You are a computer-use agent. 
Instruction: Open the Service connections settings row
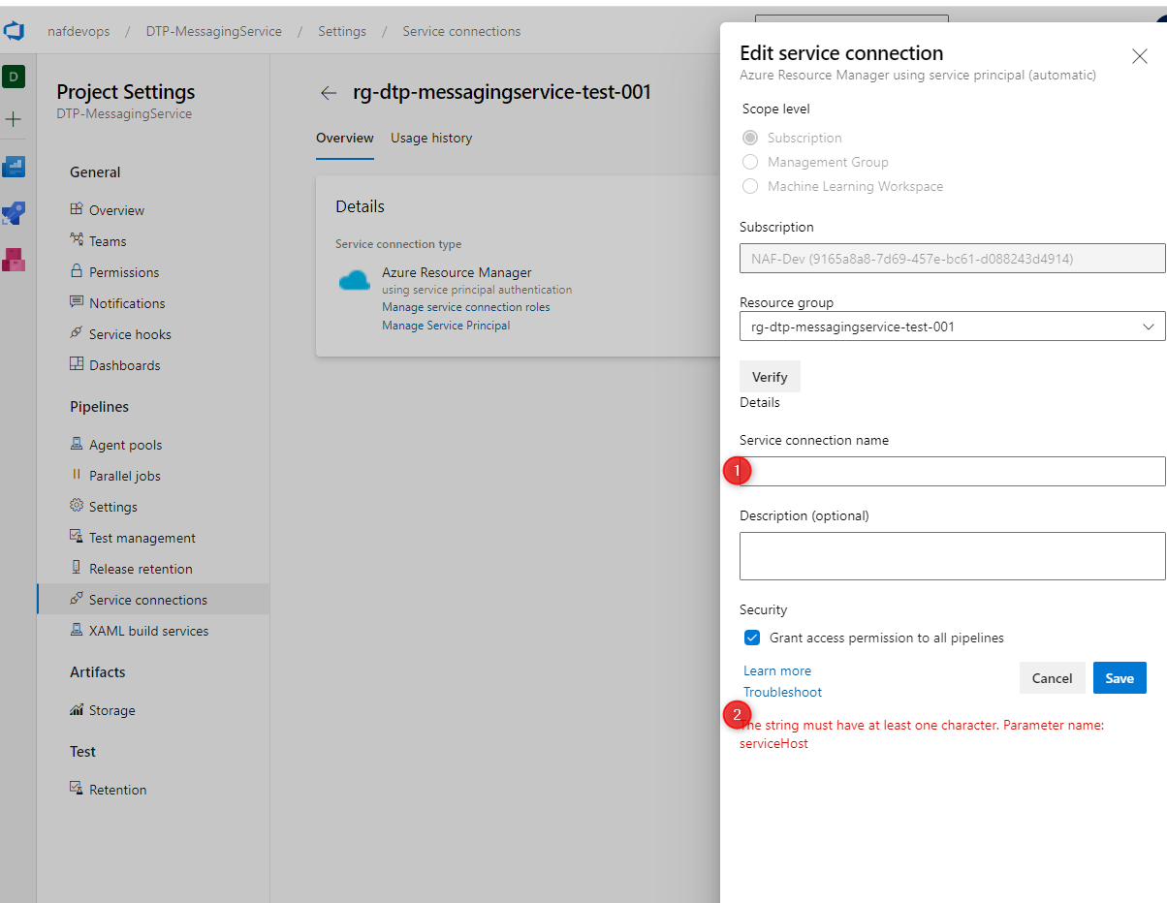153,600
